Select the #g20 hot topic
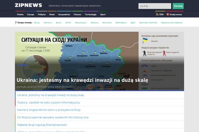The width and height of the screenshot is (199, 132). (133, 23)
